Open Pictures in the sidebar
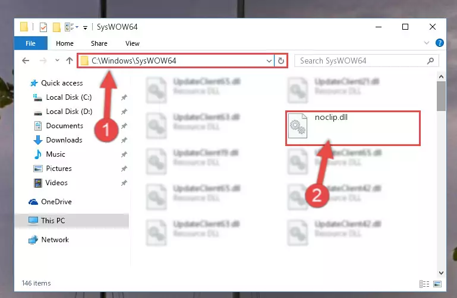Viewport: 457px width, 298px height. tap(53, 169)
